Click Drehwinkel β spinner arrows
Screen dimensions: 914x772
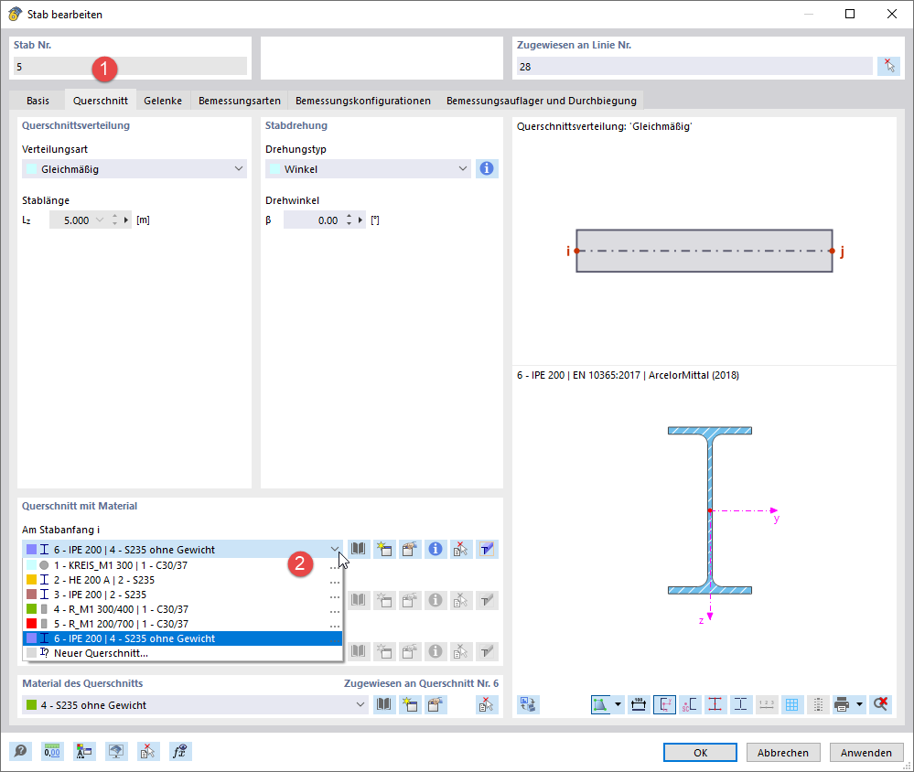[349, 220]
